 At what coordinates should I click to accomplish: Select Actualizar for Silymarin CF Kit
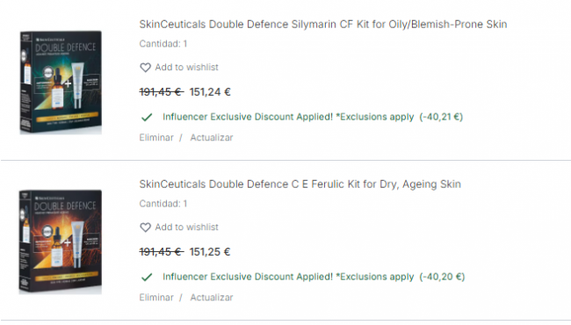pyautogui.click(x=212, y=138)
